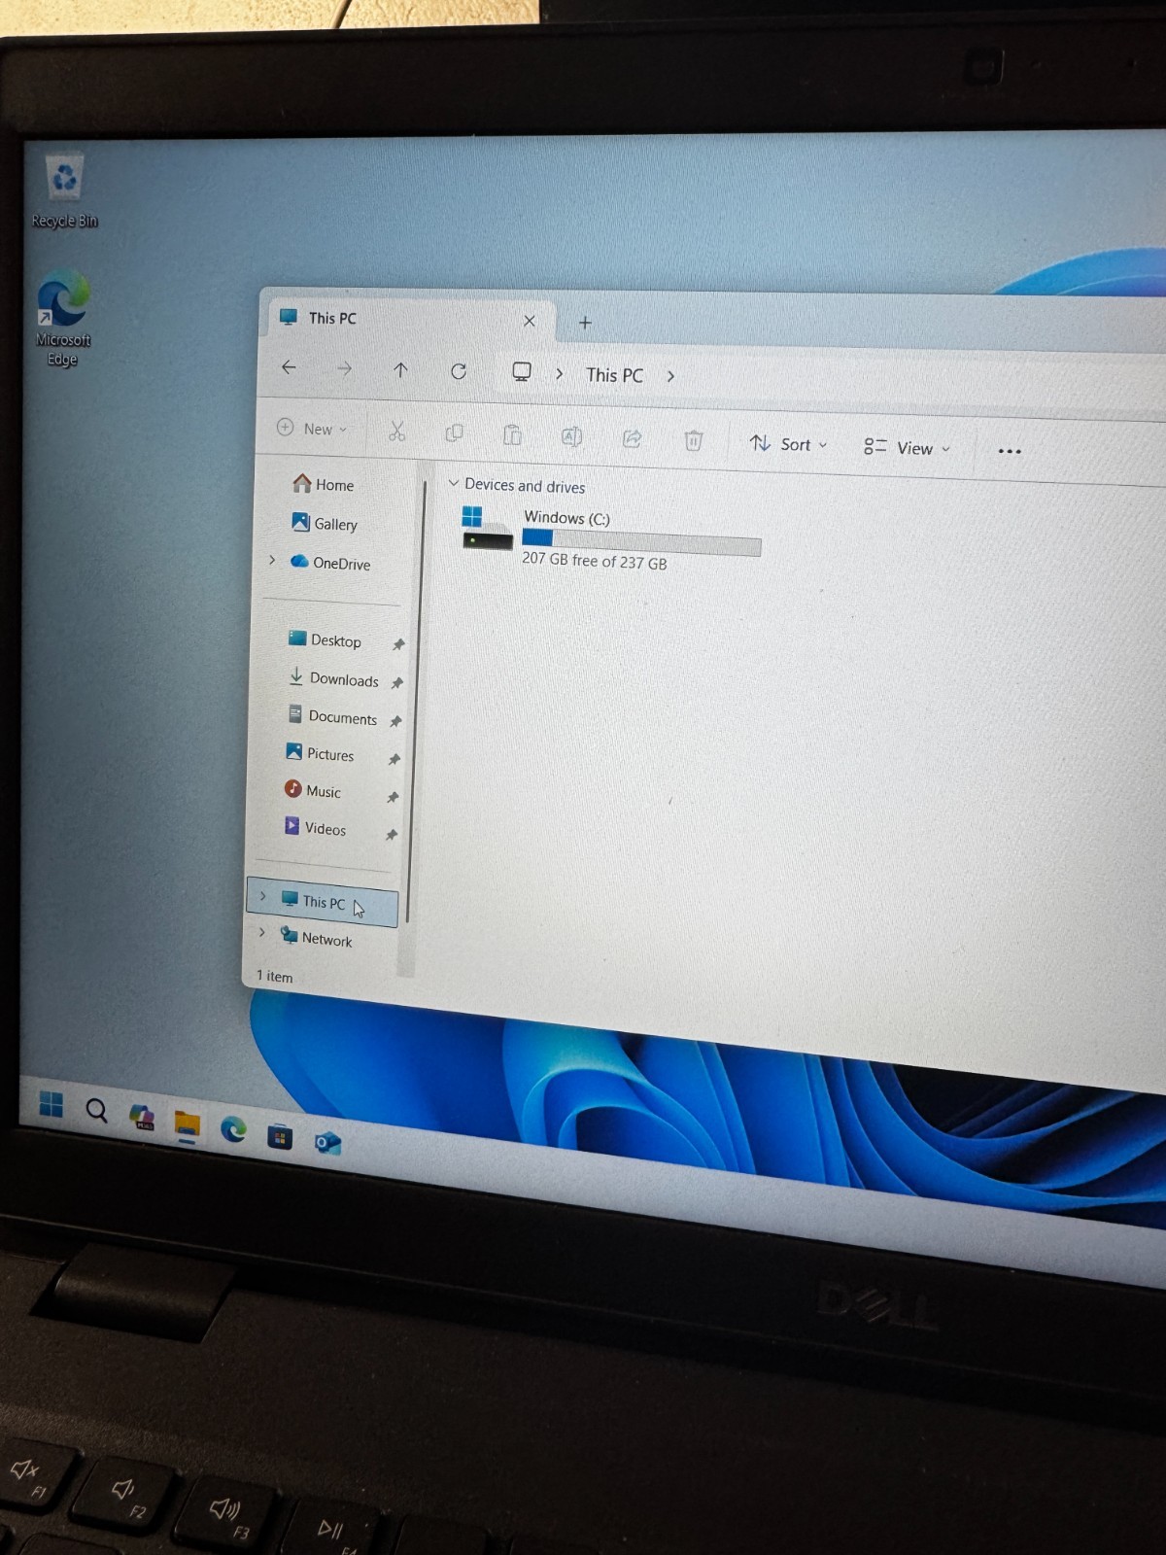The height and width of the screenshot is (1555, 1166).
Task: Open the New item dropdown
Action: tap(312, 429)
